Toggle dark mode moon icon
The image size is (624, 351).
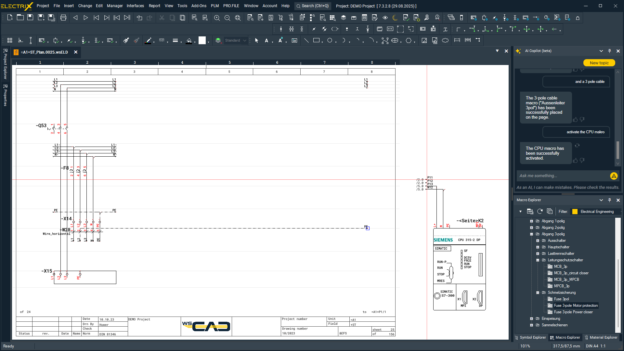395,18
